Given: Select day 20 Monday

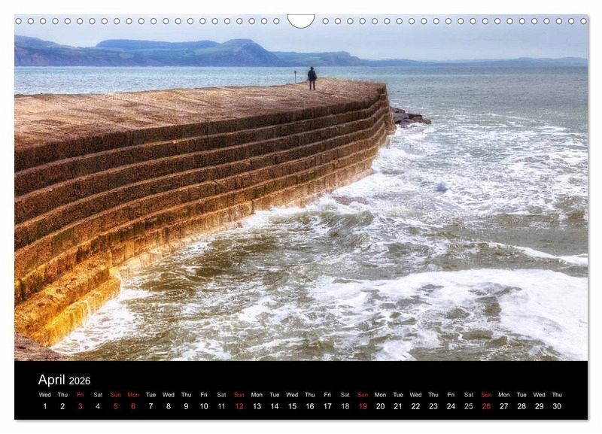Looking at the screenshot, I should tap(381, 406).
